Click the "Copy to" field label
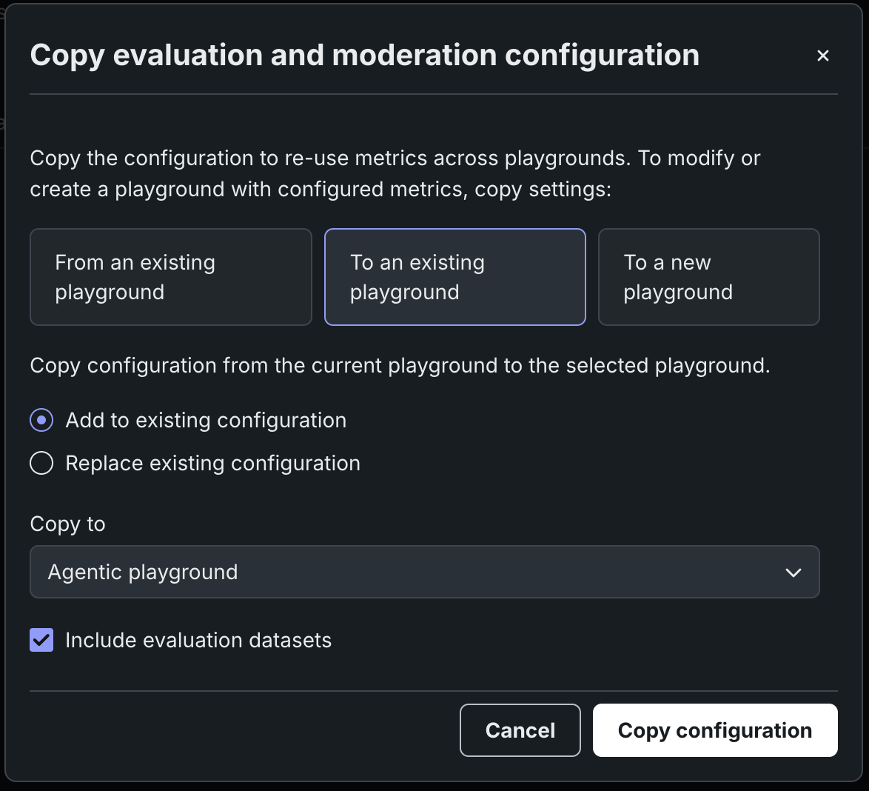The width and height of the screenshot is (869, 791). [x=67, y=524]
